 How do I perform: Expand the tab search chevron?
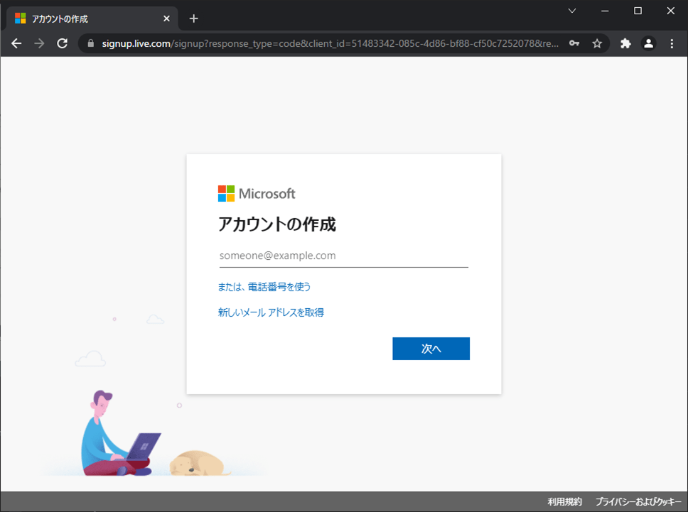pyautogui.click(x=572, y=11)
